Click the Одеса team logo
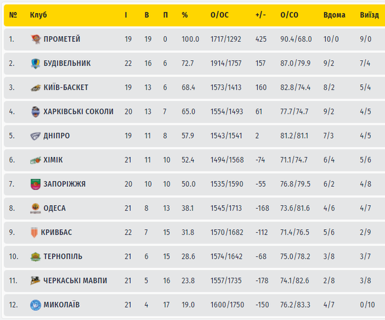Viewport: 385px width, 320px height. coord(36,208)
